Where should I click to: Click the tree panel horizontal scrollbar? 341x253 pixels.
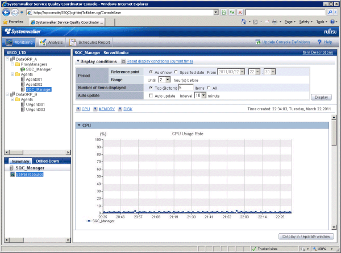click(x=38, y=152)
